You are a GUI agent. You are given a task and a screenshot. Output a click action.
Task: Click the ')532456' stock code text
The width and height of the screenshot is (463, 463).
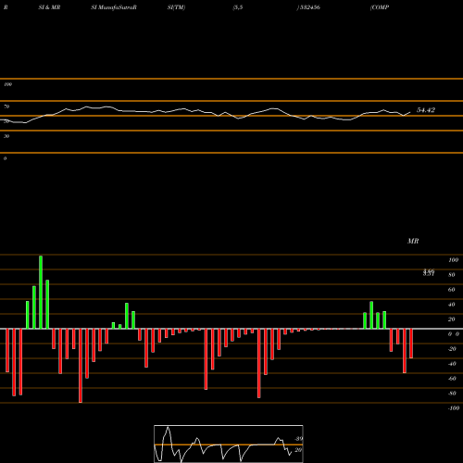(x=308, y=7)
